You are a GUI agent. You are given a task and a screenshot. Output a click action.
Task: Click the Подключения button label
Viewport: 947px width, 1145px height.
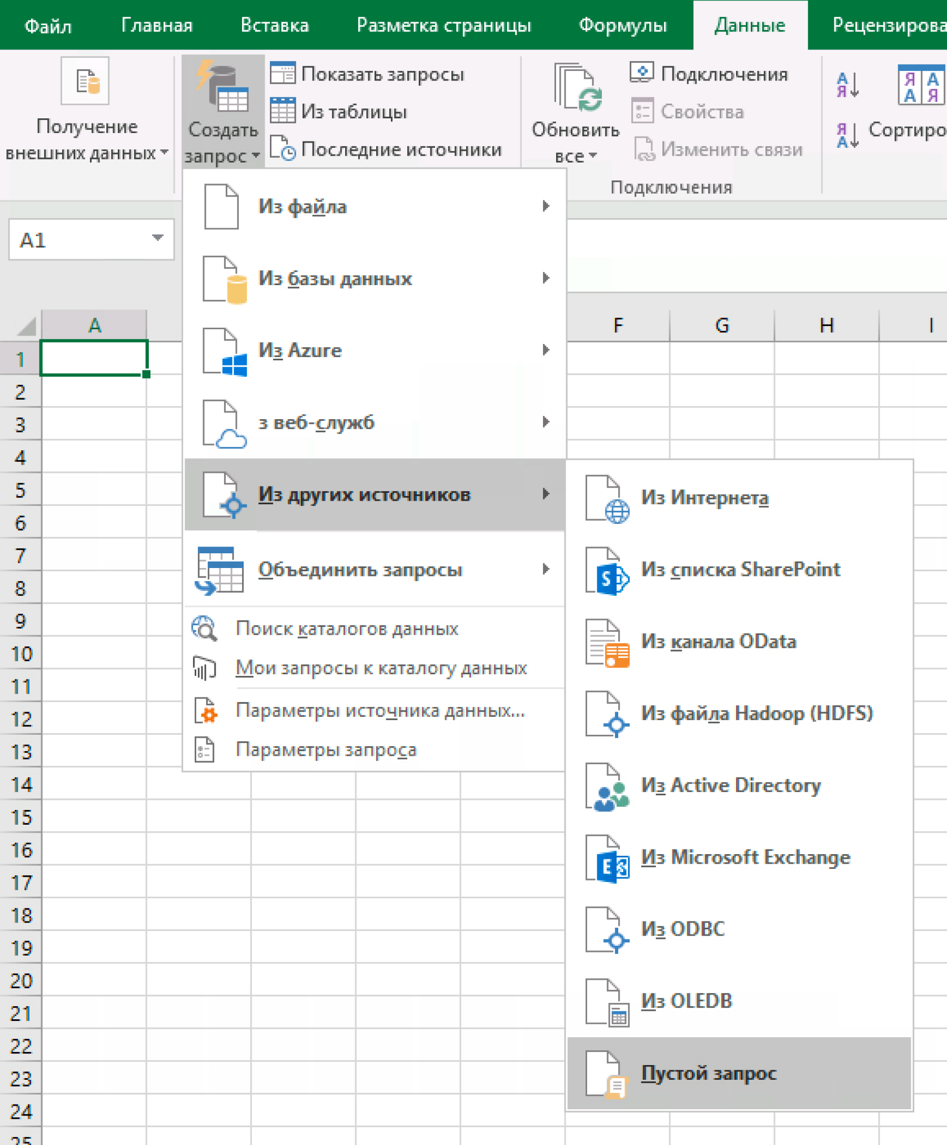[724, 74]
